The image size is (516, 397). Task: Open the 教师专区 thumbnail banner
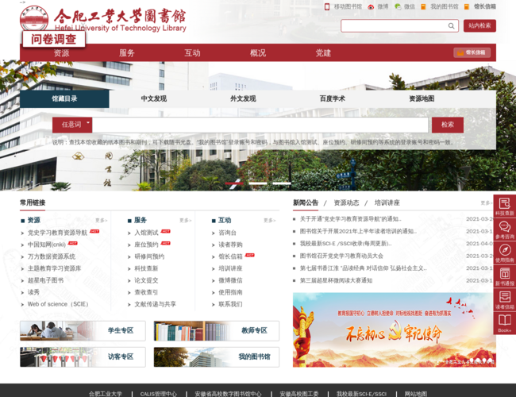pyautogui.click(x=217, y=331)
